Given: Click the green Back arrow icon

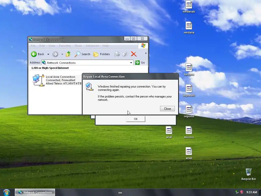Looking at the screenshot, I should point(34,54).
